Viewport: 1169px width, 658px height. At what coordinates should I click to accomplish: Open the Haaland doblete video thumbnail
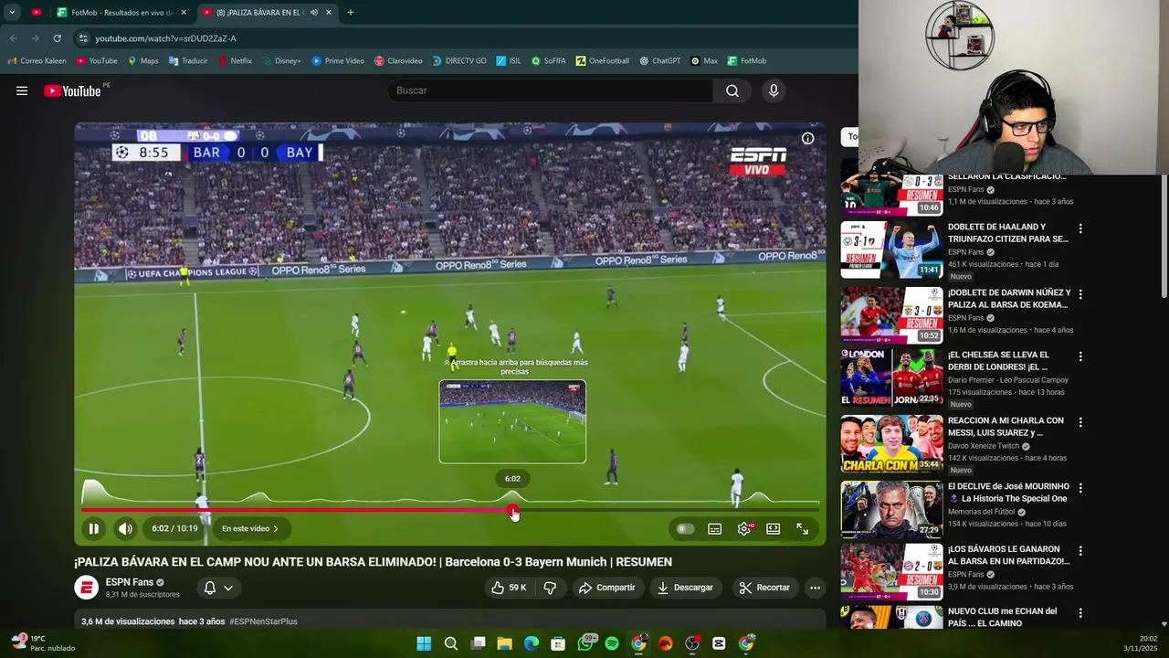[891, 249]
